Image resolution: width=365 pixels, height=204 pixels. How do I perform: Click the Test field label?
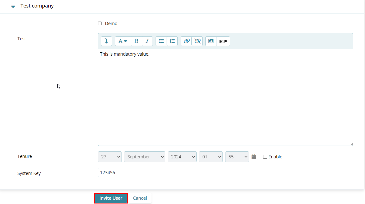pyautogui.click(x=22, y=39)
